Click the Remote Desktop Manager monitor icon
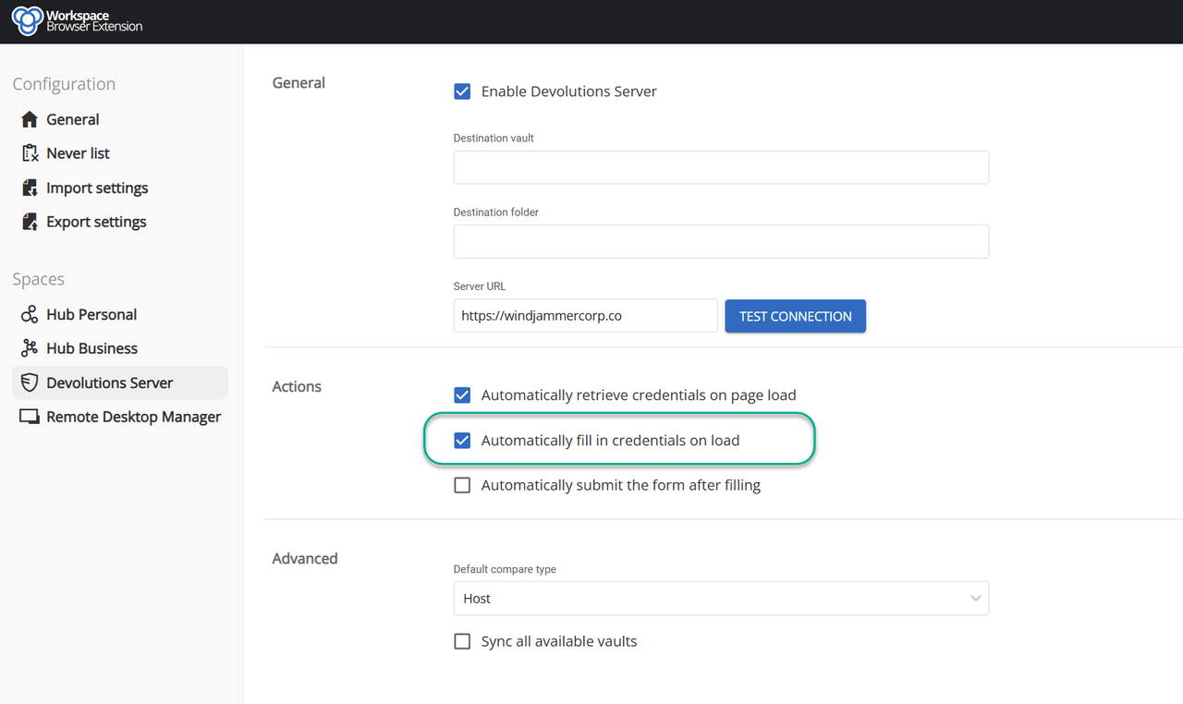The width and height of the screenshot is (1183, 704). [x=30, y=417]
